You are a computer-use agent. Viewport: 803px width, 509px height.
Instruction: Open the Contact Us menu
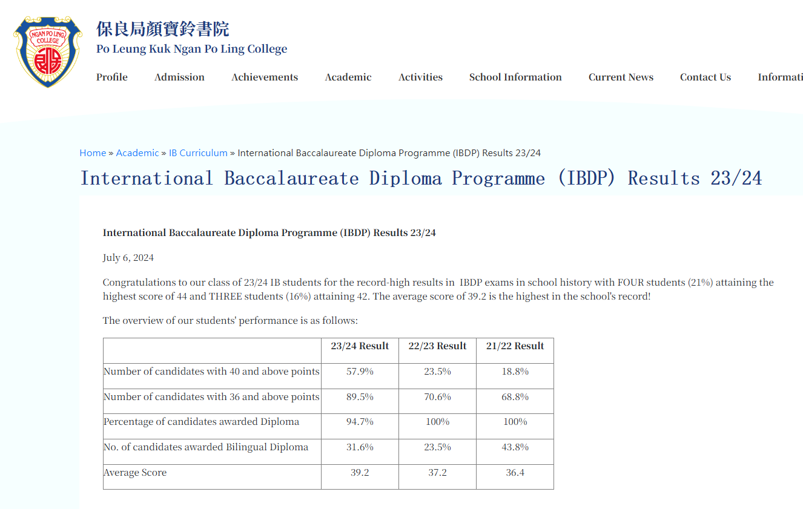click(706, 77)
